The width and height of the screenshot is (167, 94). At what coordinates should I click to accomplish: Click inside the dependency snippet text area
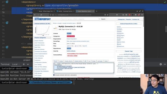click(84, 68)
